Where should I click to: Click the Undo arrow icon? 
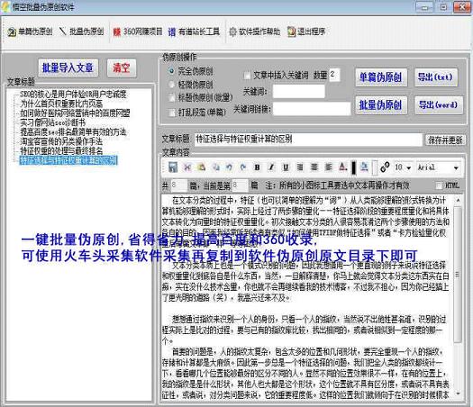pyautogui.click(x=229, y=167)
